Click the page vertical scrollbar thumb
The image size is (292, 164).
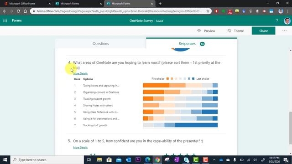point(290,128)
